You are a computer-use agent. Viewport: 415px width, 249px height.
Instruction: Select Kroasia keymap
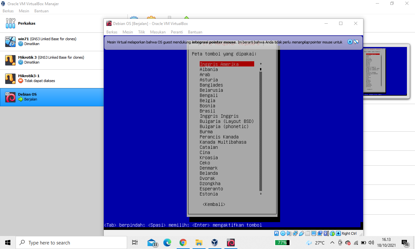pyautogui.click(x=209, y=158)
